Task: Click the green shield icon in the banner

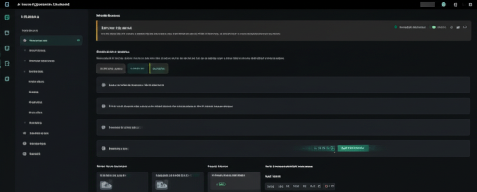Action: click(x=395, y=27)
